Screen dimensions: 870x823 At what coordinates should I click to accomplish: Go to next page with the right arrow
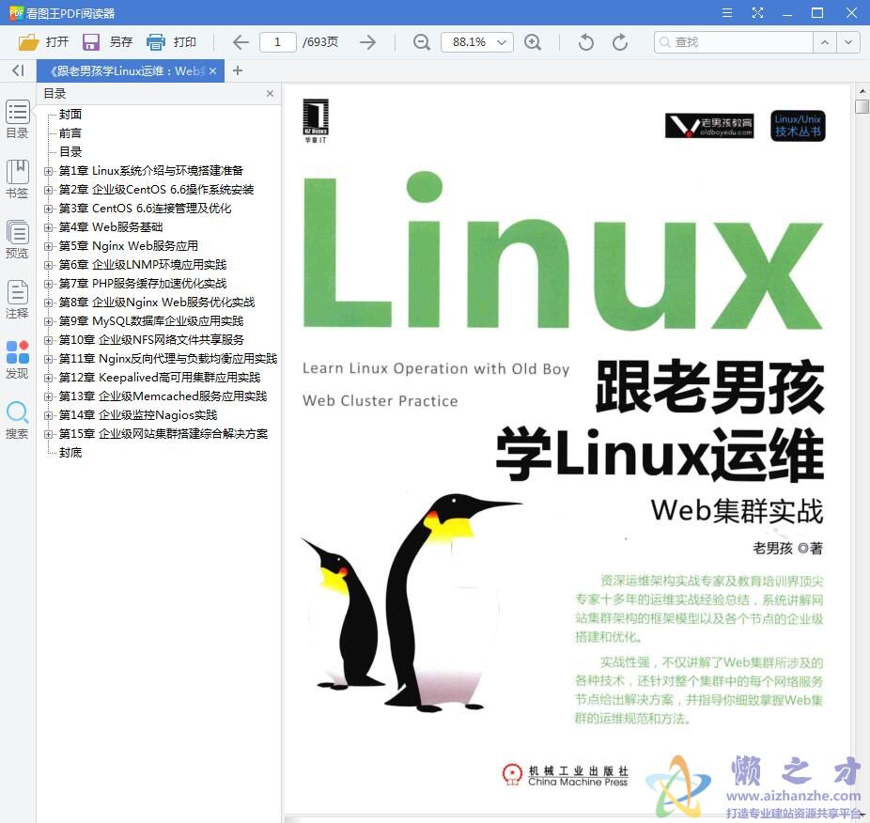pyautogui.click(x=366, y=41)
